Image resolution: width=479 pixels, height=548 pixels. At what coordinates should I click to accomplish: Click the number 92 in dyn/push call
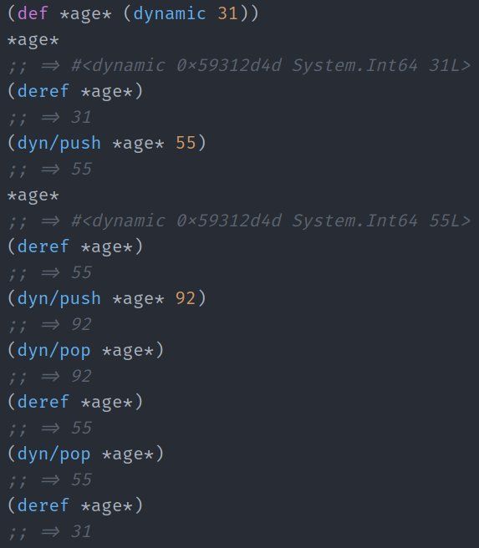point(186,298)
